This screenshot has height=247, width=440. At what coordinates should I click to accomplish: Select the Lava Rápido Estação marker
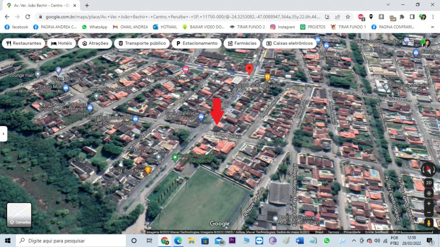pos(97,97)
